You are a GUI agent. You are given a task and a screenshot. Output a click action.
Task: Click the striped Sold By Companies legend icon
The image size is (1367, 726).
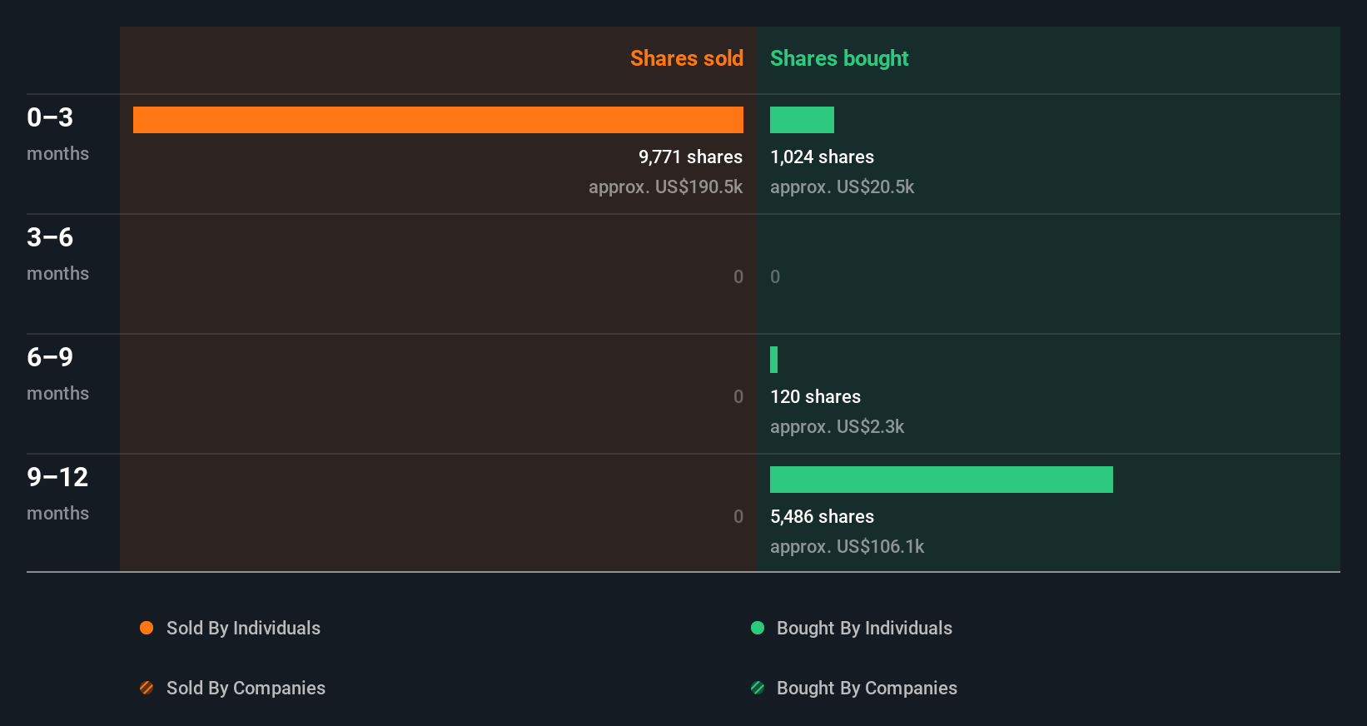pos(147,688)
